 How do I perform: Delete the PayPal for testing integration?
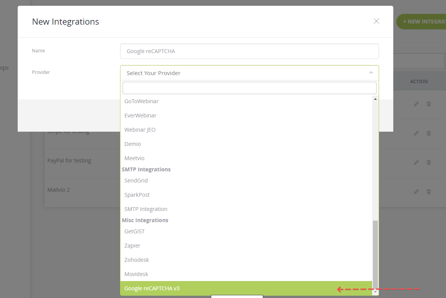coord(429,162)
